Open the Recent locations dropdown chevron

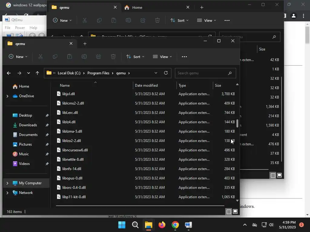(28, 73)
